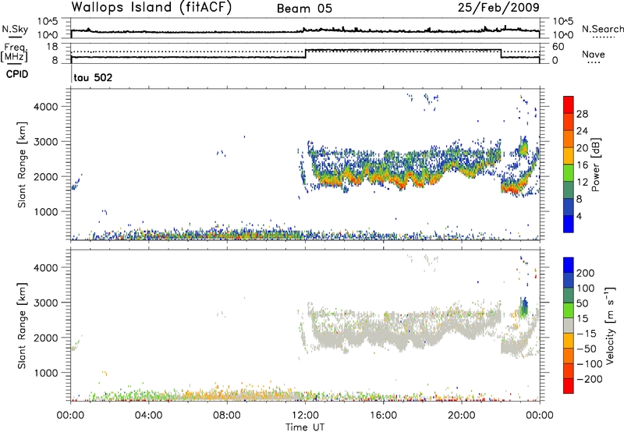
Task: Click the "4" label on the power color bar
Action: point(579,217)
